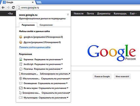
Task: Close the site info popup
Action: click(68, 14)
